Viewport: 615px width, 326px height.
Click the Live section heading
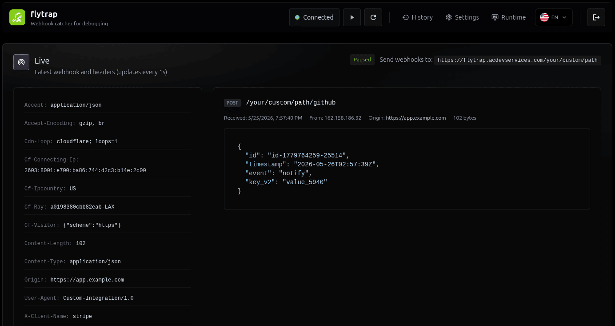coord(42,61)
